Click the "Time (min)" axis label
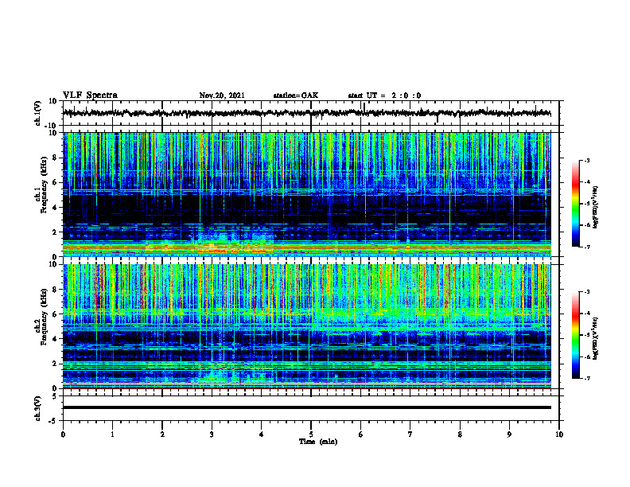 pos(318,442)
